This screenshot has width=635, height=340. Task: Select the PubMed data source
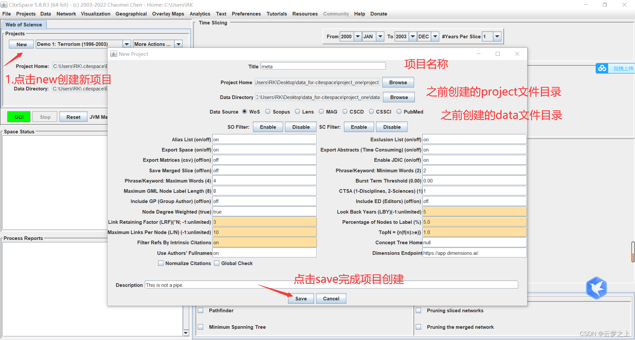(x=399, y=112)
